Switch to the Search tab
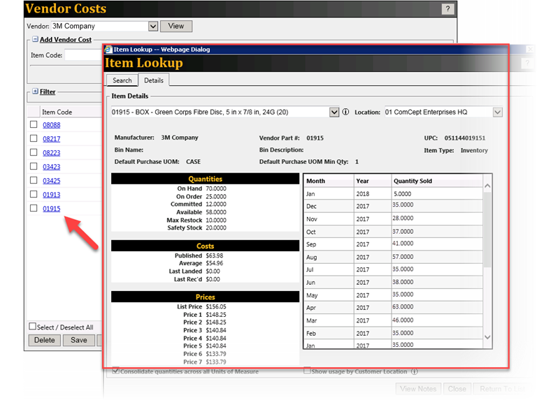537x400 pixels. coord(122,80)
